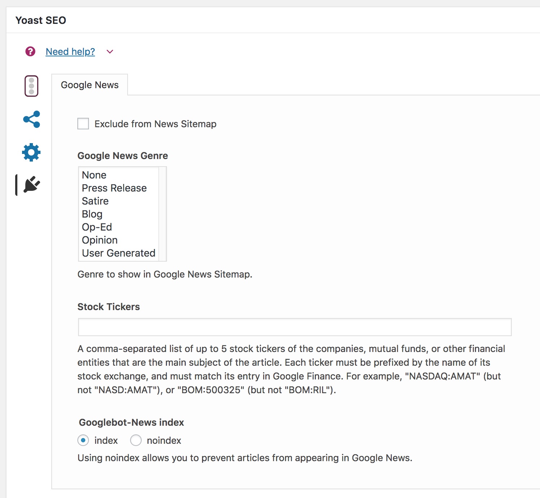Select the Google News tab
The width and height of the screenshot is (540, 498).
pos(90,85)
